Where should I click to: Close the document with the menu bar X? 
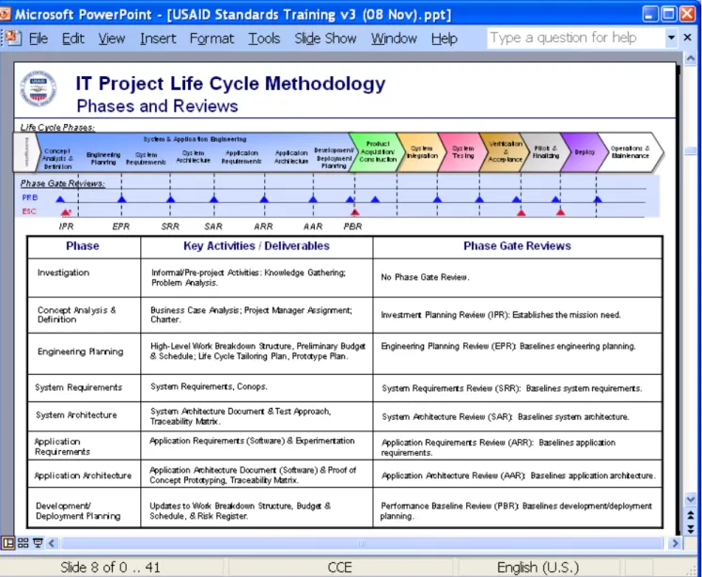(x=688, y=38)
